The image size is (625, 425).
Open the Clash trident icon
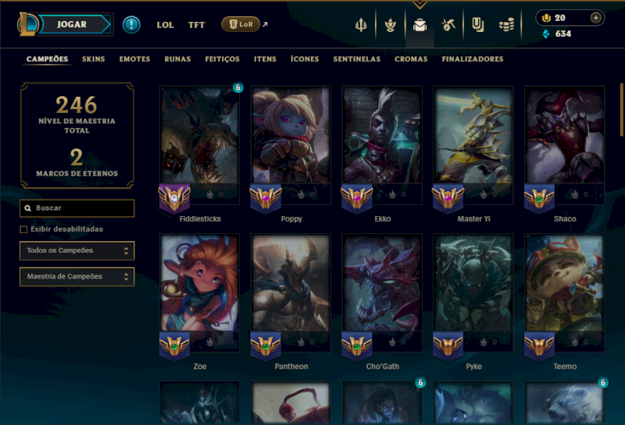click(x=361, y=25)
